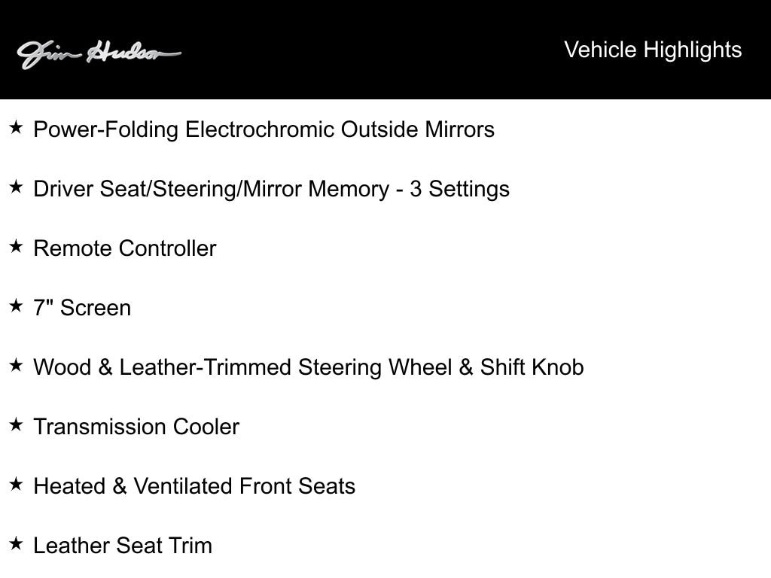
Task: Click the "3 Settings" text
Action: tap(459, 189)
